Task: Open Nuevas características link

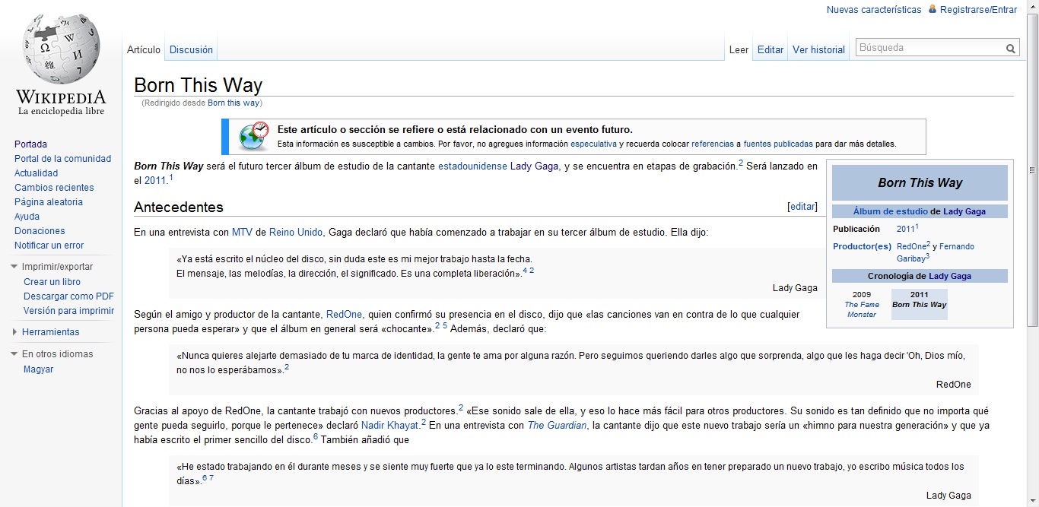Action: [x=874, y=10]
